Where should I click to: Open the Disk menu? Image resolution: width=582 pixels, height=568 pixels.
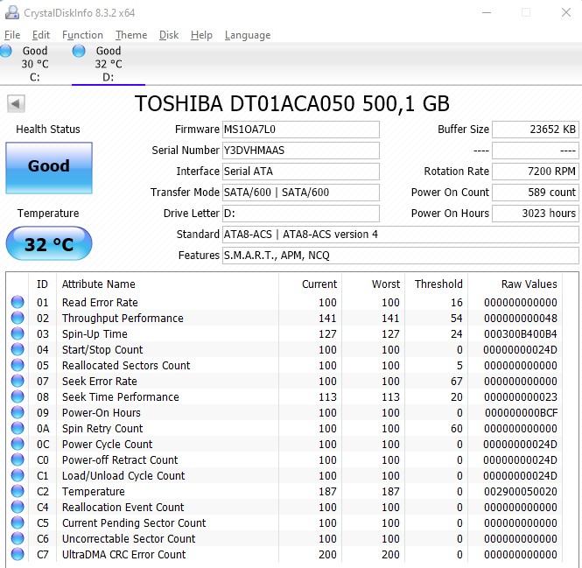169,35
